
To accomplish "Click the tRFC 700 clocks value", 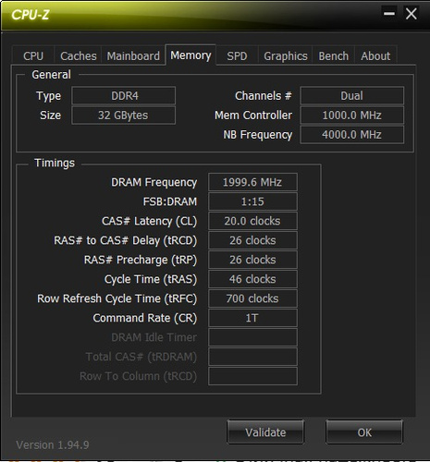I will pyautogui.click(x=252, y=298).
